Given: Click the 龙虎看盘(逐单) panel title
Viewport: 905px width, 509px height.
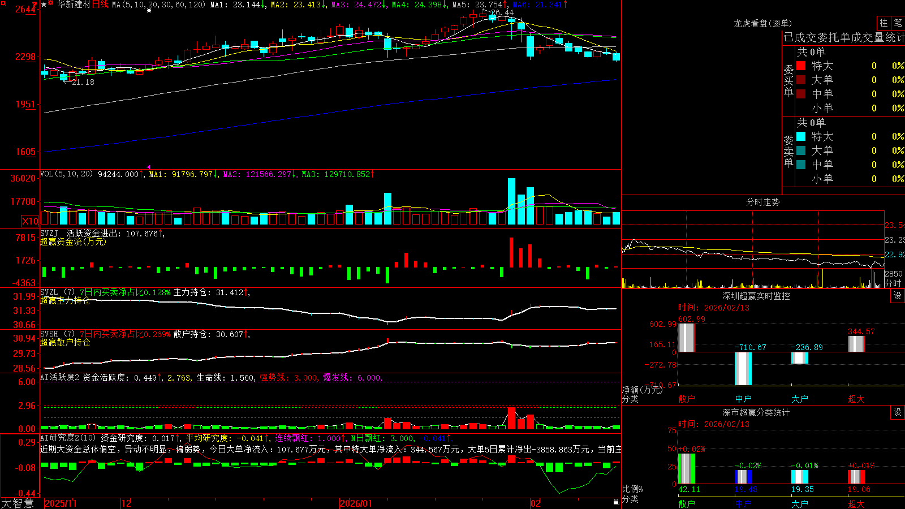Looking at the screenshot, I should point(763,23).
